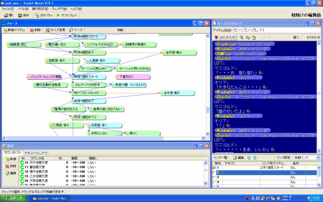Image resolution: width=323 pixels, height=202 pixels.
Task: Click 新規 in the counter list panel
Action: [11, 159]
